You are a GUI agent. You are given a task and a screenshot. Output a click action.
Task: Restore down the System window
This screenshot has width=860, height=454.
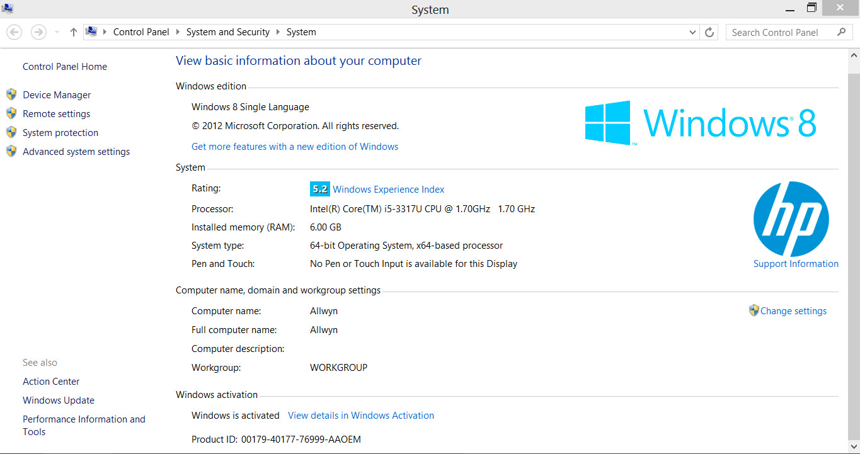pyautogui.click(x=811, y=8)
